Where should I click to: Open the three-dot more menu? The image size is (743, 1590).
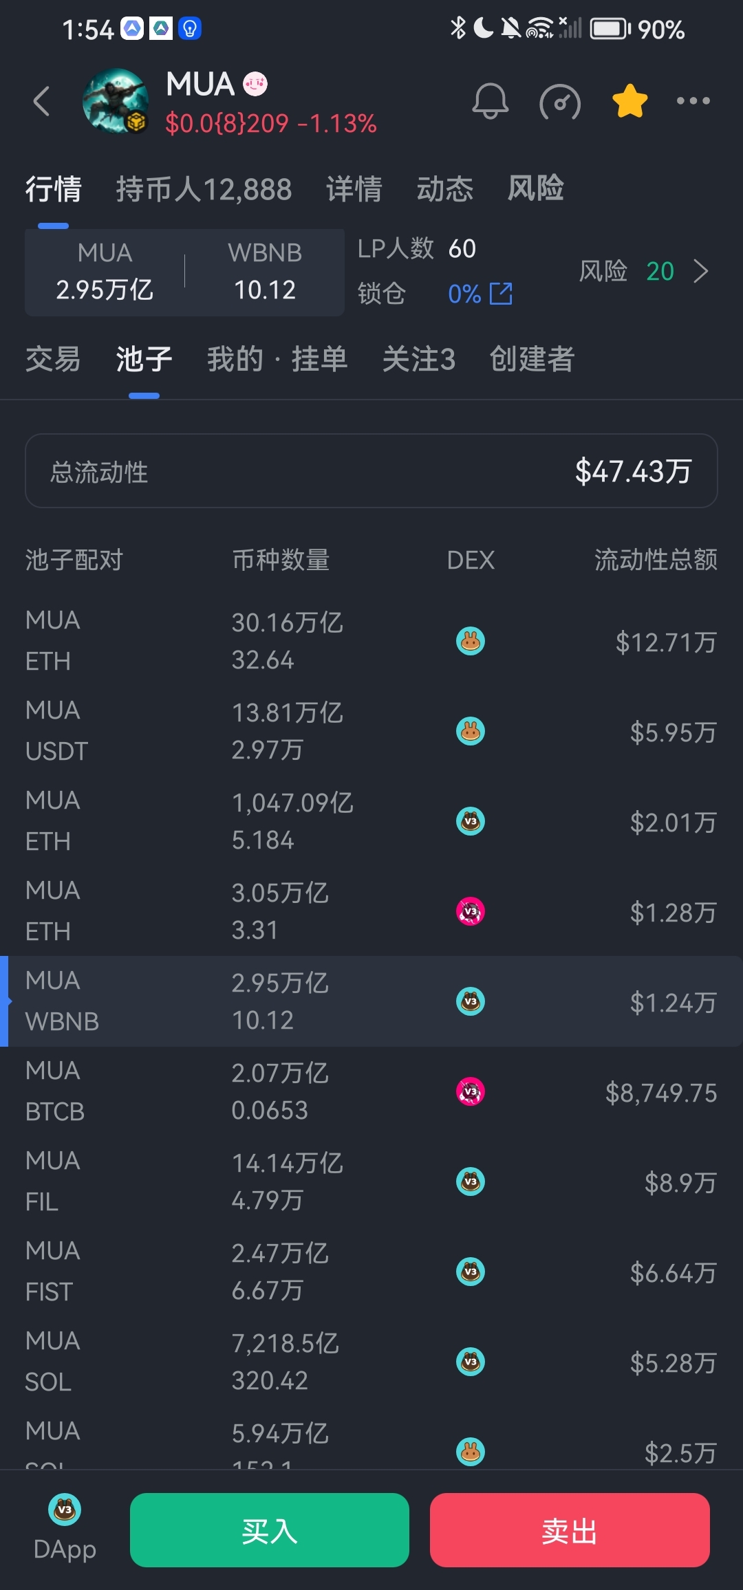(x=693, y=101)
